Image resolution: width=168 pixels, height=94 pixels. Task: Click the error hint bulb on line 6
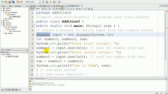(33, 35)
